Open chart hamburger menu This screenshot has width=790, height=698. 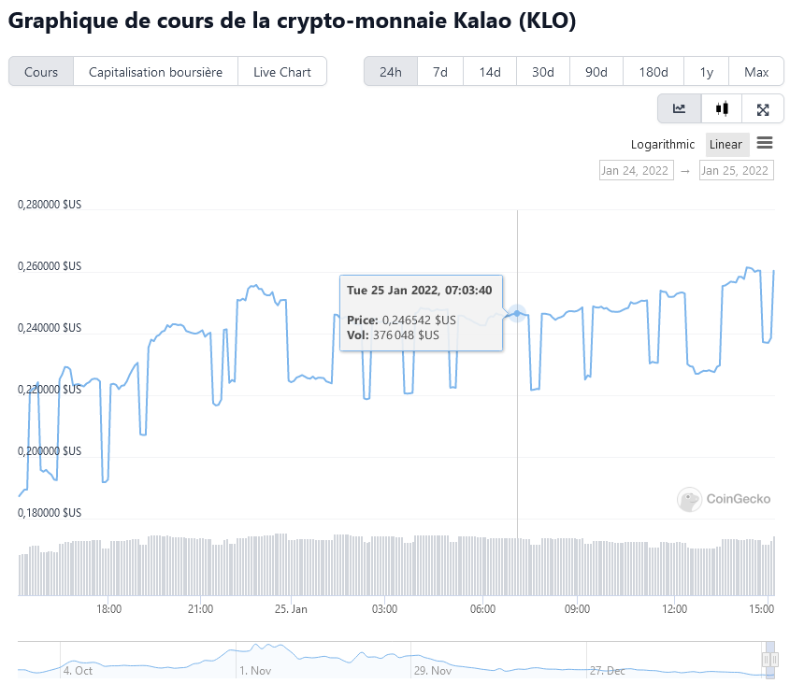point(765,143)
